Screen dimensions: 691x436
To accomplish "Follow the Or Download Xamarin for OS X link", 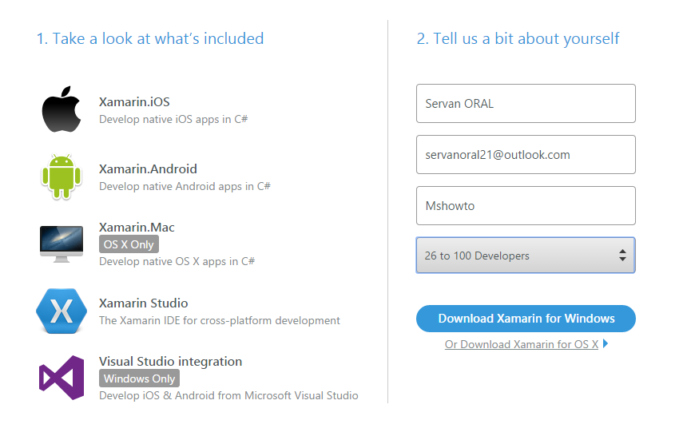I will click(x=522, y=344).
